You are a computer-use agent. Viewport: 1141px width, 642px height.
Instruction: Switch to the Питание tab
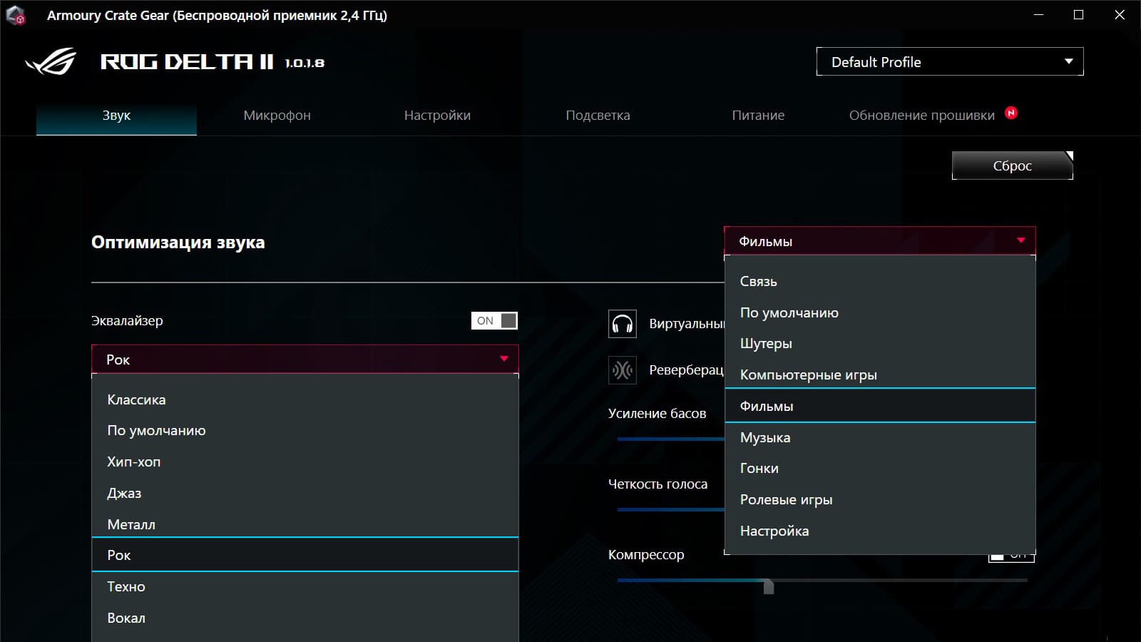758,116
